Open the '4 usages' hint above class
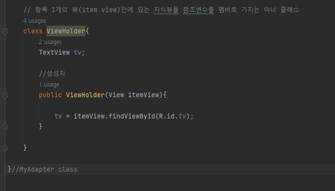The image size is (335, 191). (x=34, y=21)
